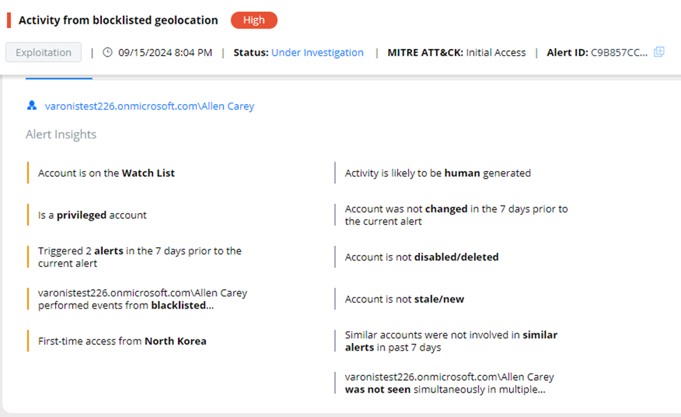The image size is (681, 417).
Task: Click the MITRE ATT&CK Initial Access label
Action: [457, 52]
